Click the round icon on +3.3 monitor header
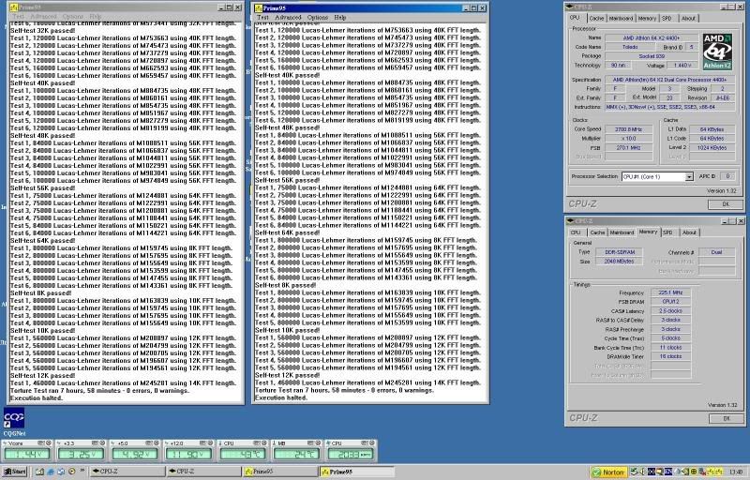 click(102, 442)
